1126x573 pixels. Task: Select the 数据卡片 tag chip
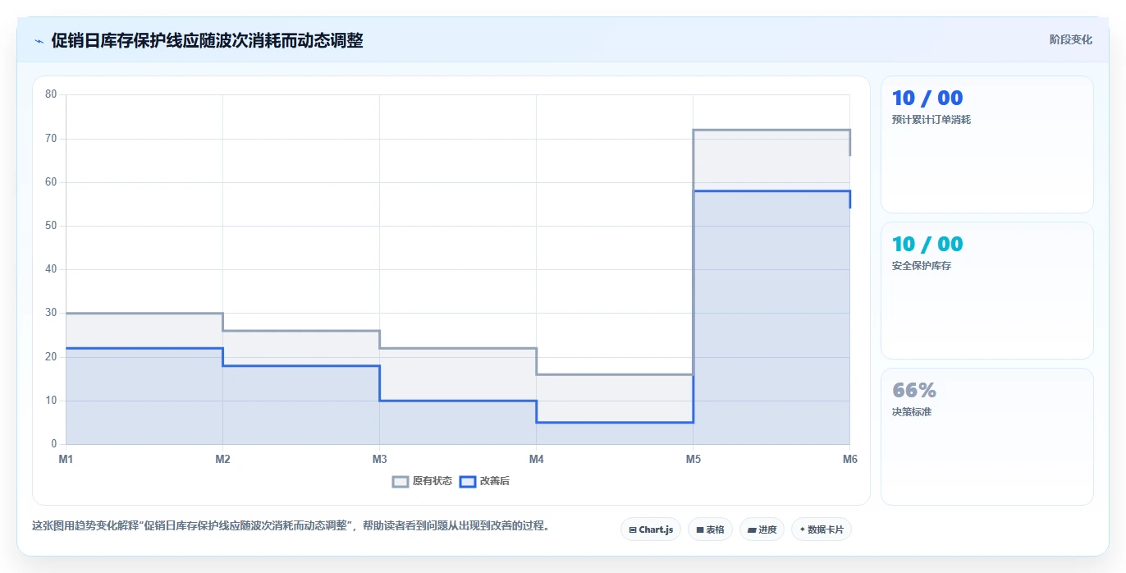(x=822, y=529)
